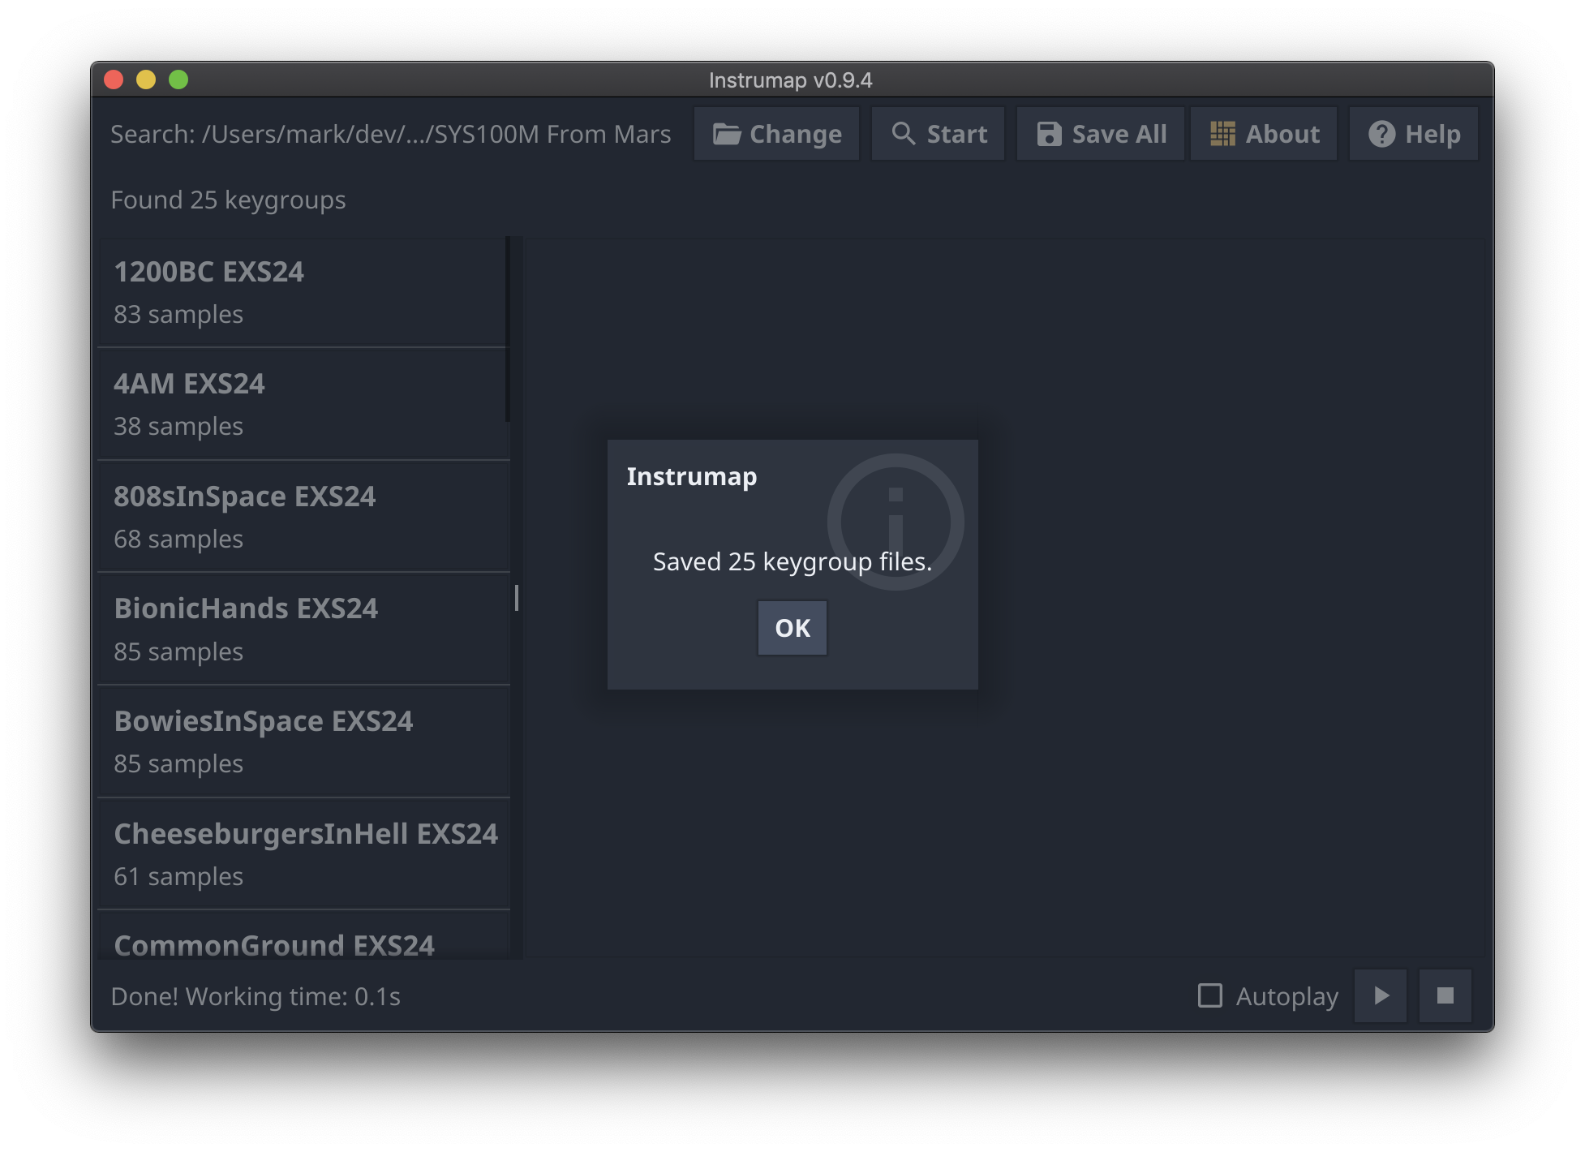Select the 1200BC EXS24 keygroup
This screenshot has height=1152, width=1585.
click(x=303, y=292)
